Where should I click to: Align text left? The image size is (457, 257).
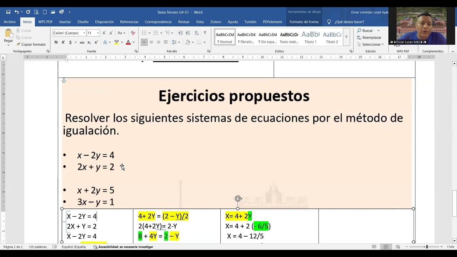click(144, 42)
